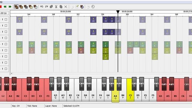
Task: Tick the square box on the ninth layer row
Action: [x=6, y=69]
